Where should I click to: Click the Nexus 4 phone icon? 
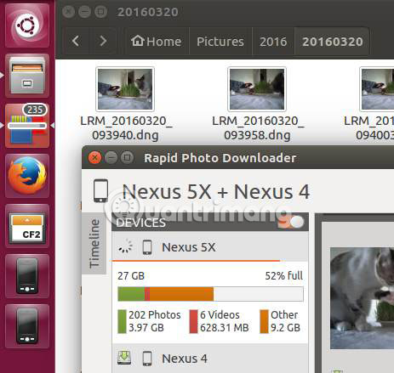point(147,359)
